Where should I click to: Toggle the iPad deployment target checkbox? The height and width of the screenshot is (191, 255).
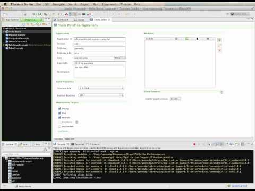click(x=59, y=113)
